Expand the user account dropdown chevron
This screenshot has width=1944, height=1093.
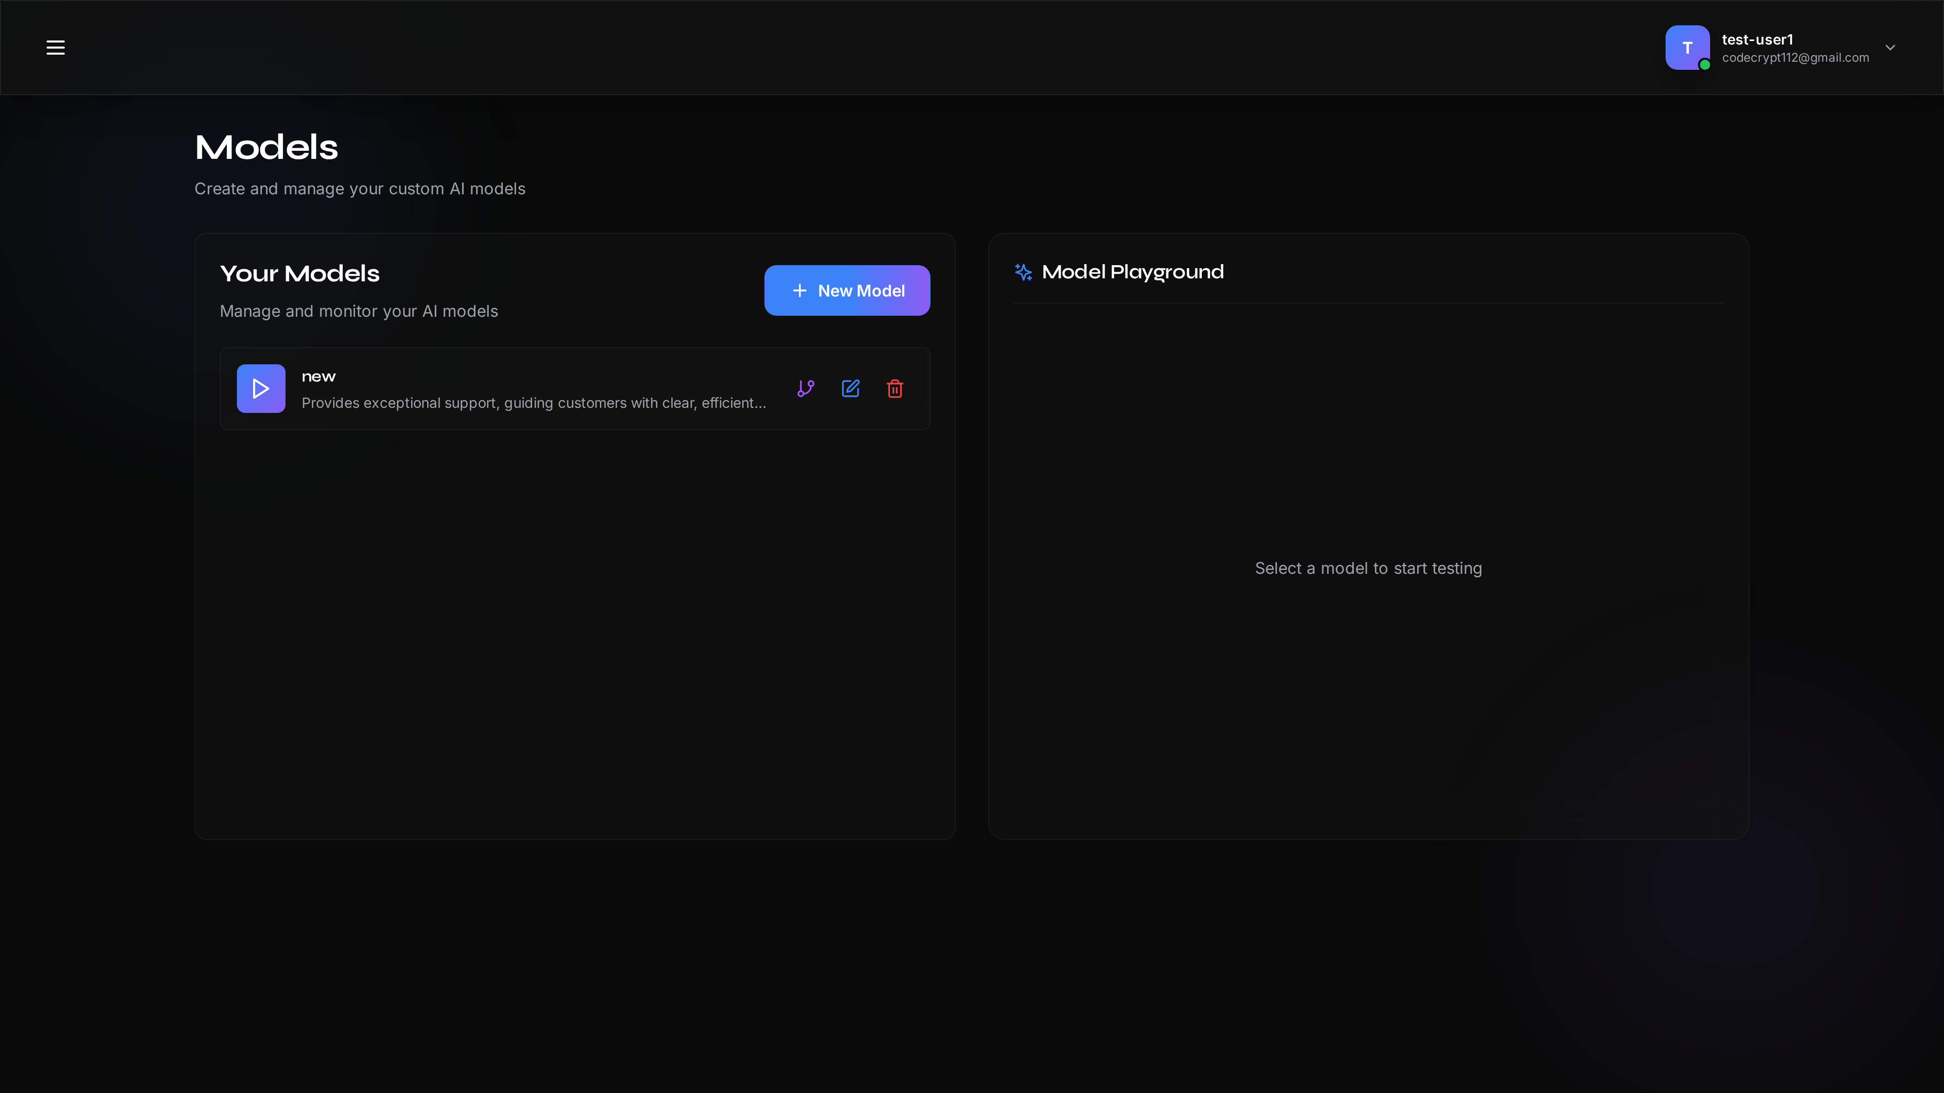[1890, 47]
